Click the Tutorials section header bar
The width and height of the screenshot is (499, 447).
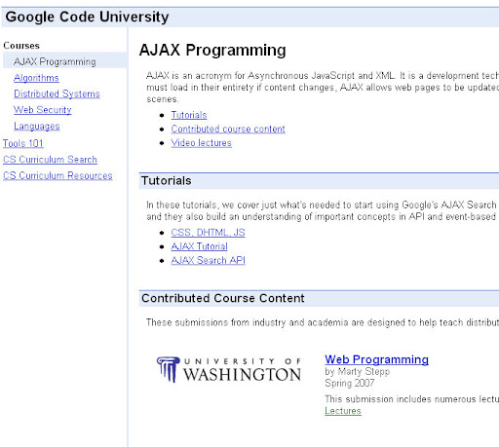click(319, 181)
